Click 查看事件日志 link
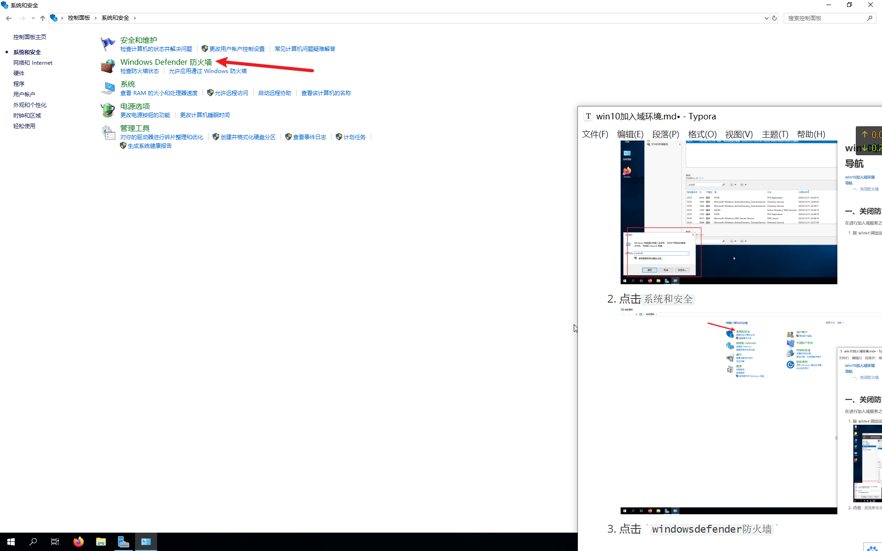 tap(310, 137)
